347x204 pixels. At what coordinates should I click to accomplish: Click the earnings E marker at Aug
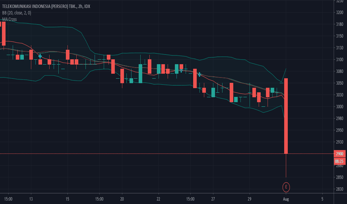click(286, 187)
